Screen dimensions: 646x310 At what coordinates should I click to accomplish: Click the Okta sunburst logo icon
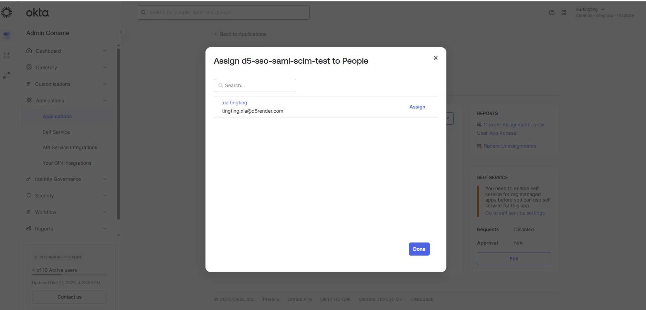tap(7, 13)
